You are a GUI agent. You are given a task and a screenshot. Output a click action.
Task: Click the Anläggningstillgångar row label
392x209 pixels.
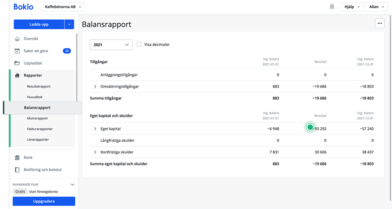119,75
